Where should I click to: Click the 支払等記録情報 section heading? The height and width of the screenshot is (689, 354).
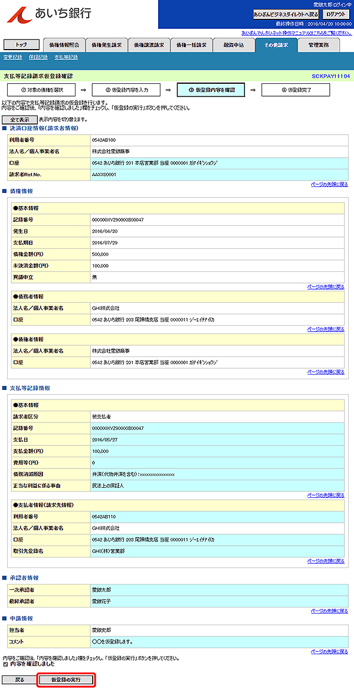point(29,388)
